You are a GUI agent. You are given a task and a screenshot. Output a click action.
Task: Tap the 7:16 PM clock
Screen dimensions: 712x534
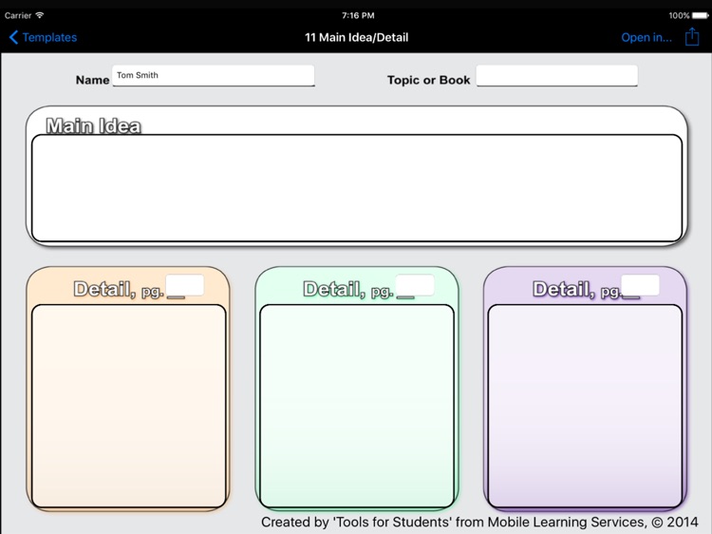pos(358,15)
